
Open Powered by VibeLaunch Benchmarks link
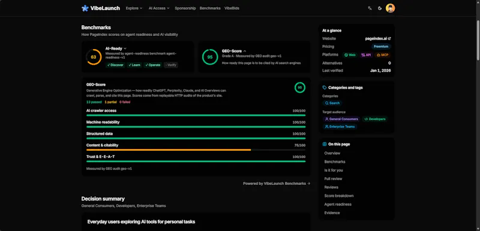277,184
